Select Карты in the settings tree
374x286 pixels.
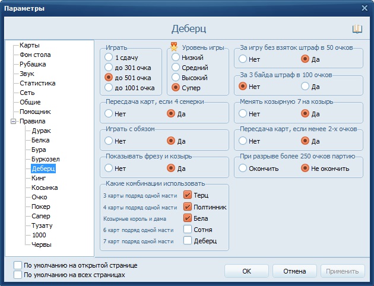tap(30, 45)
